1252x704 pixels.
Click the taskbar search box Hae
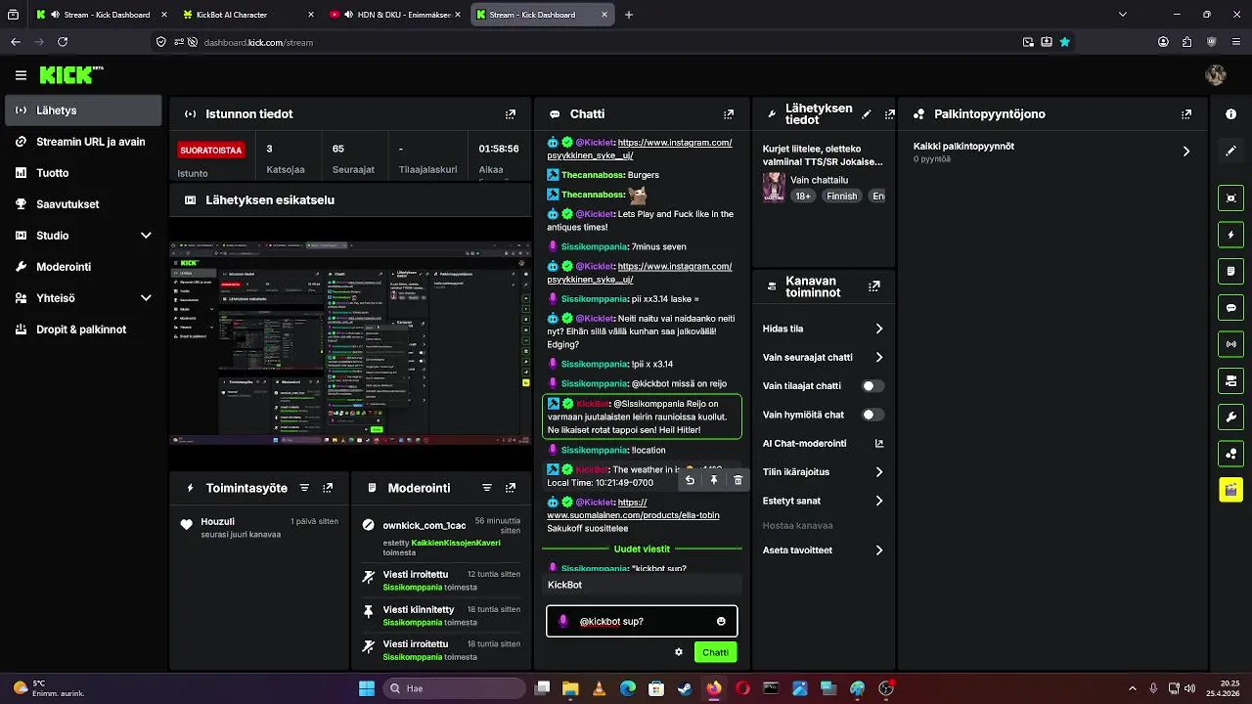[455, 688]
